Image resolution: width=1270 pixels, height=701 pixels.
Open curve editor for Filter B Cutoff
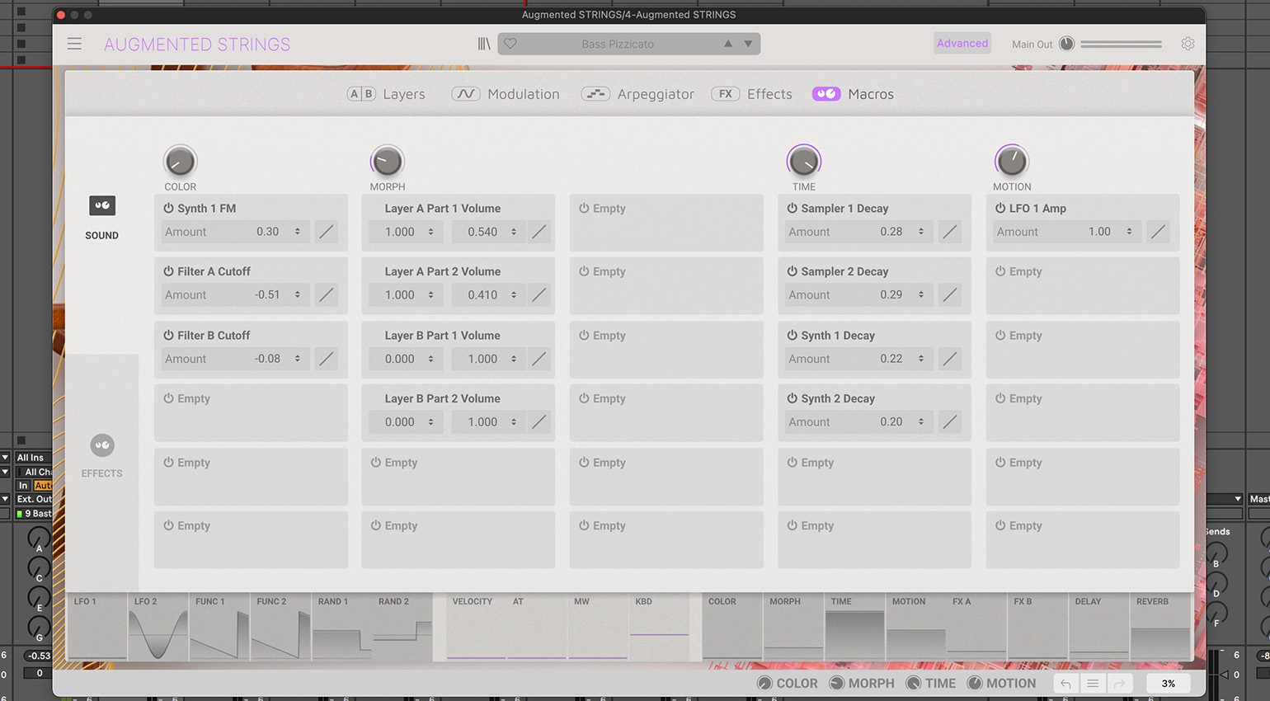[327, 359]
